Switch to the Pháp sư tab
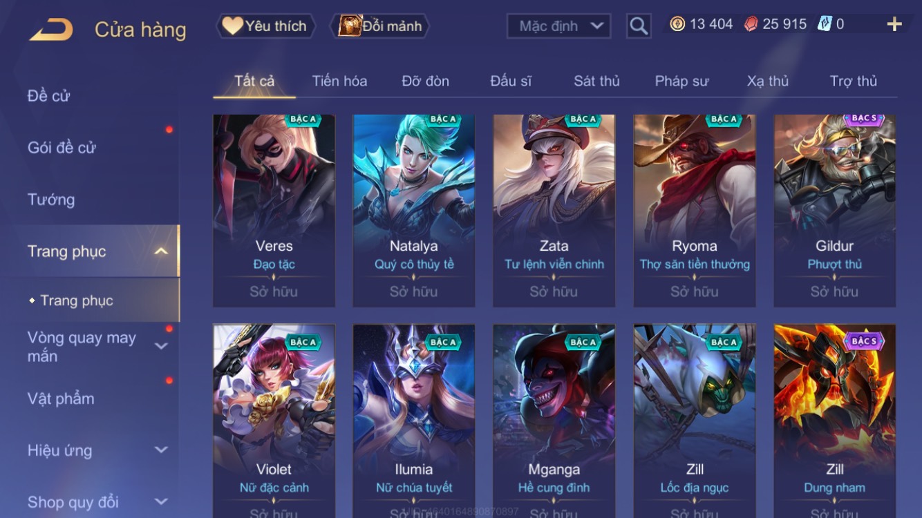Screen dimensions: 922x518 [681, 81]
